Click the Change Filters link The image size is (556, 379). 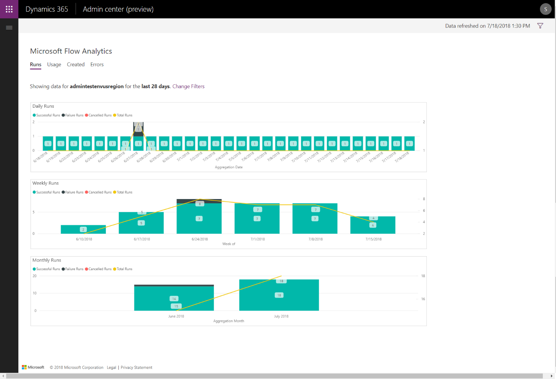pyautogui.click(x=188, y=86)
